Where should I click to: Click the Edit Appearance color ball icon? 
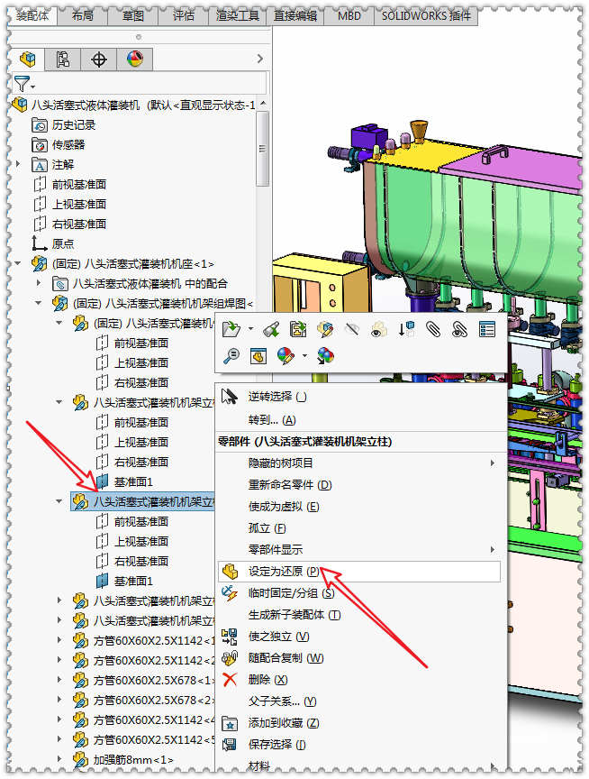285,356
